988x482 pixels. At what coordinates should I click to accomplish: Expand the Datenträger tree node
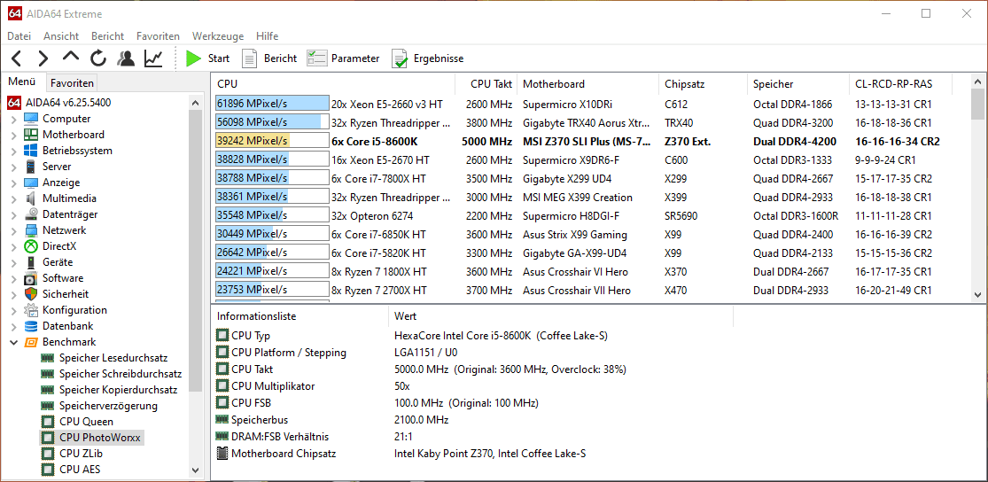pyautogui.click(x=13, y=214)
